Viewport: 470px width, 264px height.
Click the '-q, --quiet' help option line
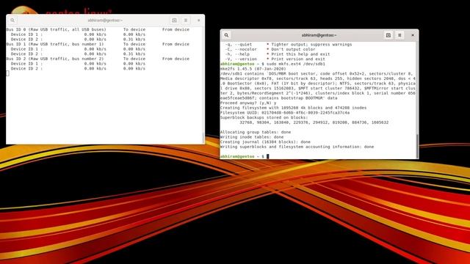289,45
